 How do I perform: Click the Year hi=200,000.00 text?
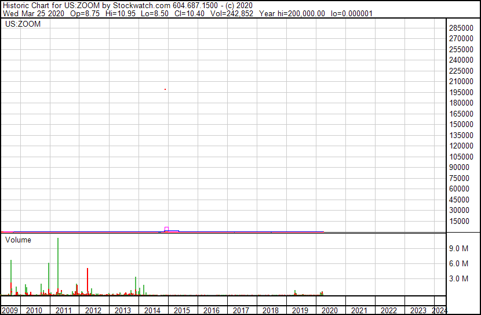292,13
